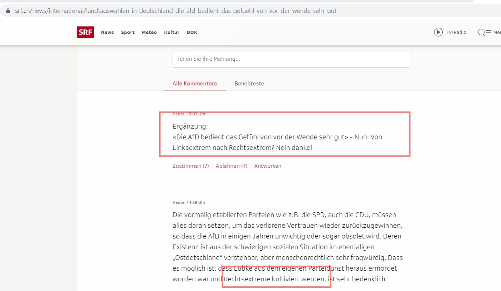Click the comment text starting with 'Ergänzung'
Image resolution: width=501 pixels, height=291 pixels.
click(x=277, y=137)
